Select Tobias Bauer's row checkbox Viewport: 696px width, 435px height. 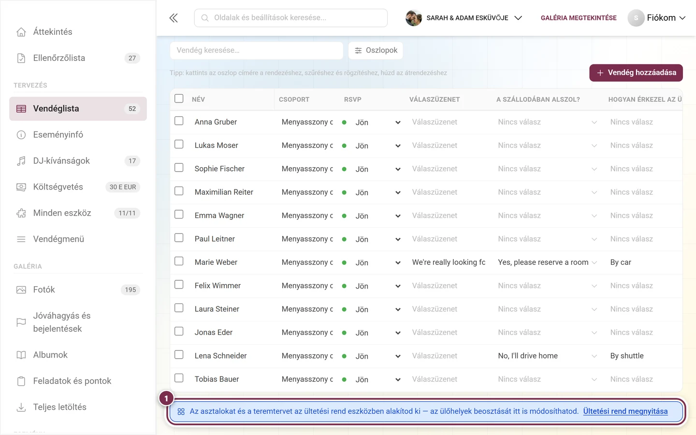pyautogui.click(x=179, y=378)
